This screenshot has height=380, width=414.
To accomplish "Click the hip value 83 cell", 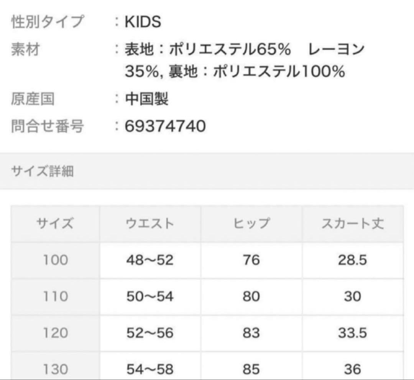I will [251, 333].
